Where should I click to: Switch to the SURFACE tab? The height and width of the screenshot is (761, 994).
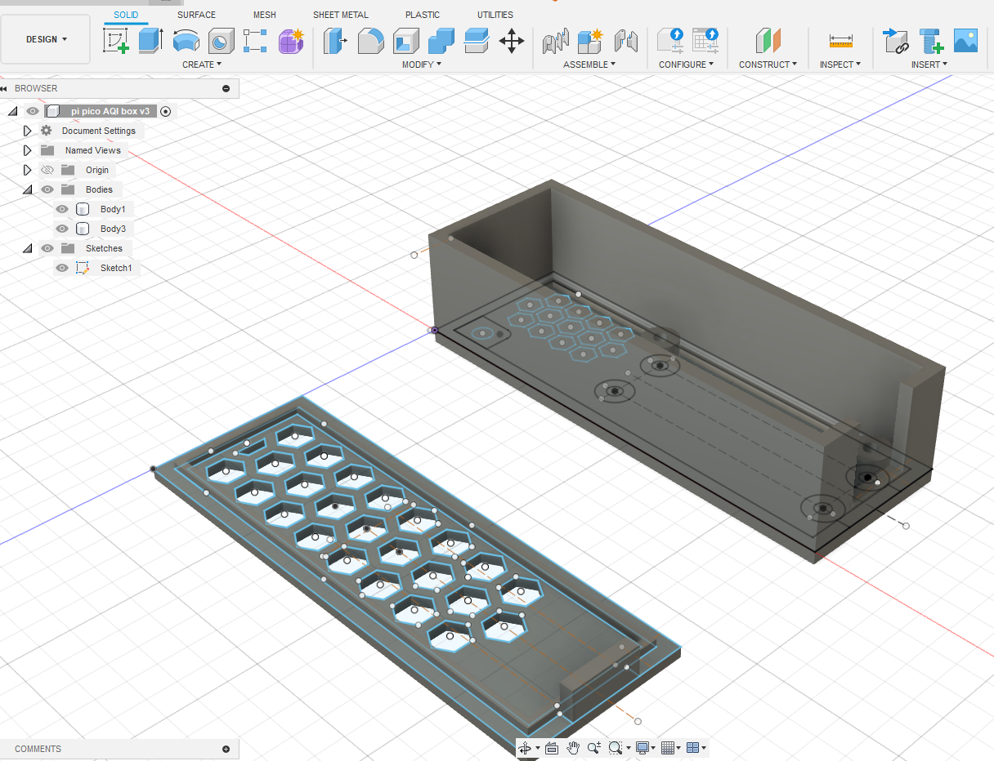[x=196, y=15]
